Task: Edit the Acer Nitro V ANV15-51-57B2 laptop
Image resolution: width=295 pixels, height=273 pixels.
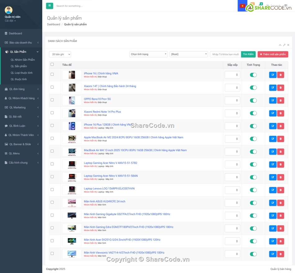Action: 273,164
